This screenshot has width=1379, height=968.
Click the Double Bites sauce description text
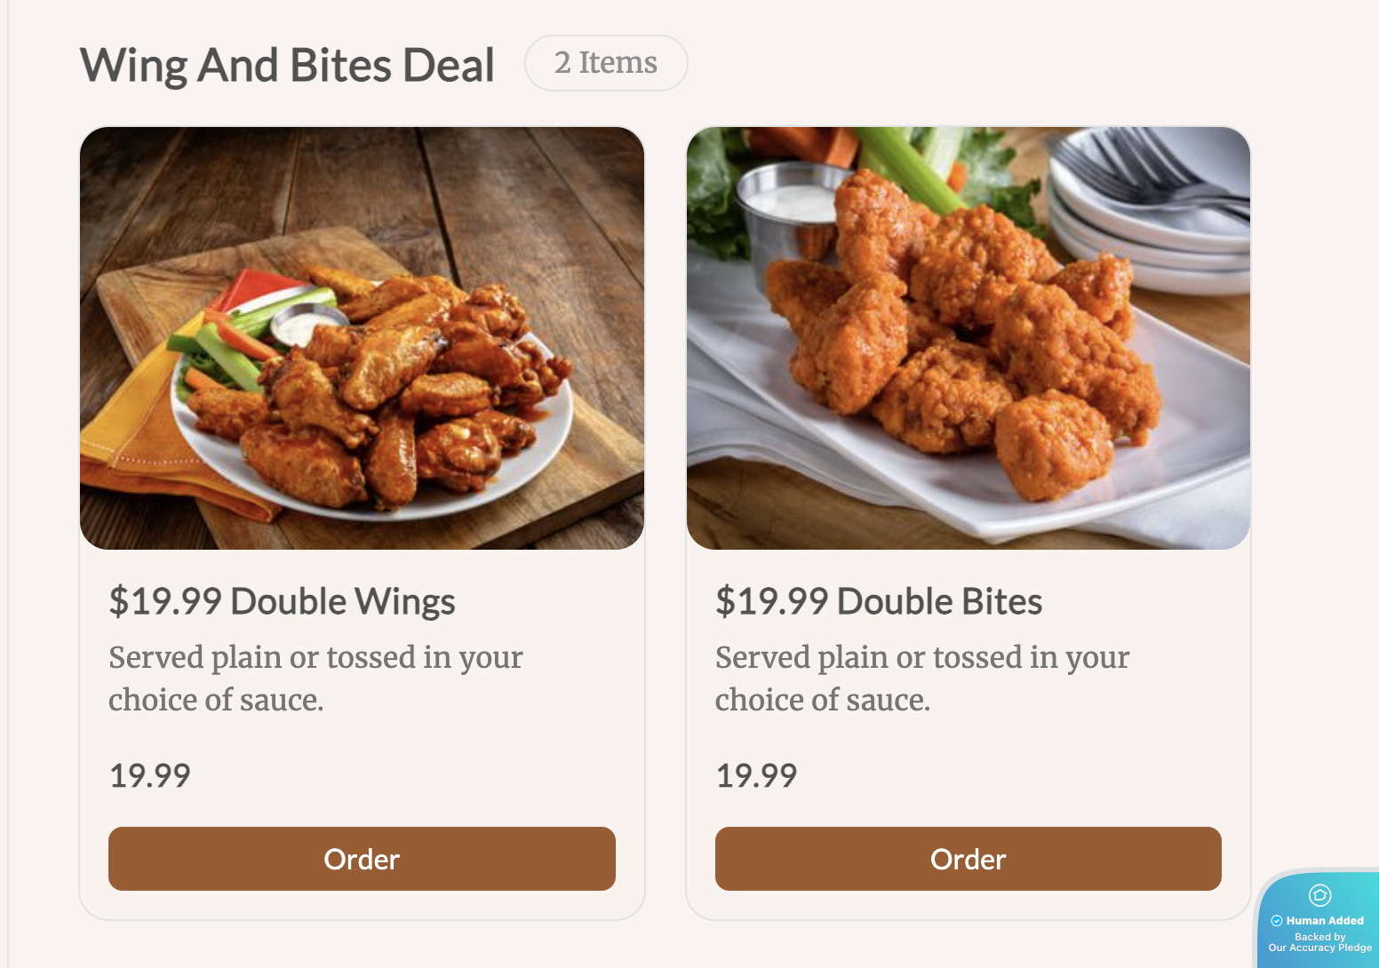tap(922, 678)
